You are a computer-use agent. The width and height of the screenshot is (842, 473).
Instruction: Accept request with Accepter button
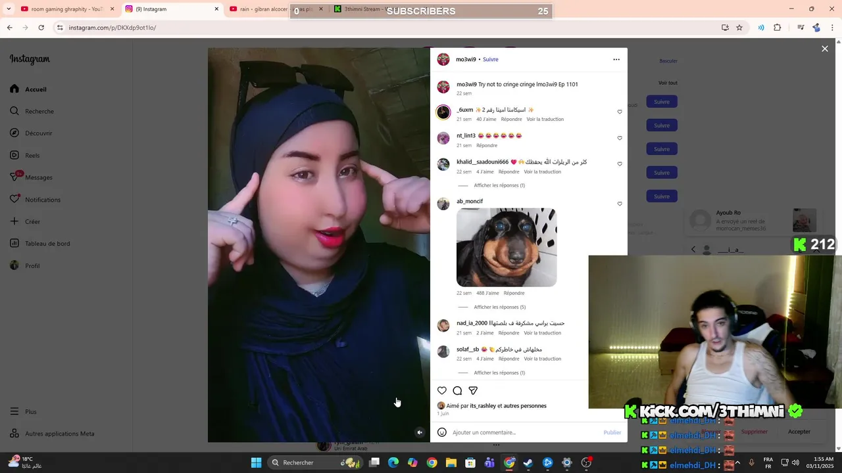pyautogui.click(x=799, y=432)
